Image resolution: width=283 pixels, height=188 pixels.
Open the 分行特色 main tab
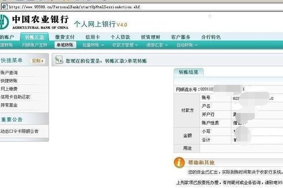(x=211, y=37)
